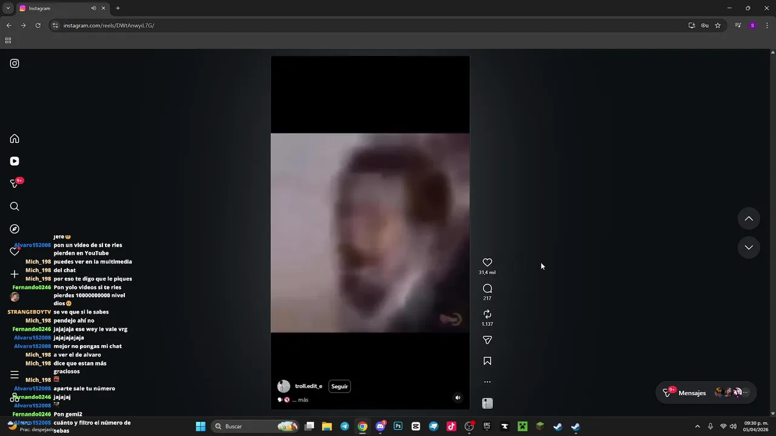This screenshot has height=436, width=776.
Task: Open CapCut from the taskbar
Action: pos(416,426)
